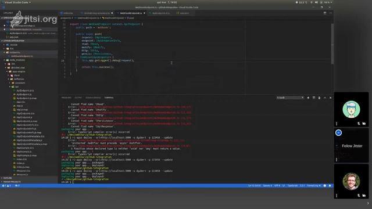Image resolution: width=372 pixels, height=209 pixels.
Task: Open the battery indicator in the top bar
Action: click(326, 2)
